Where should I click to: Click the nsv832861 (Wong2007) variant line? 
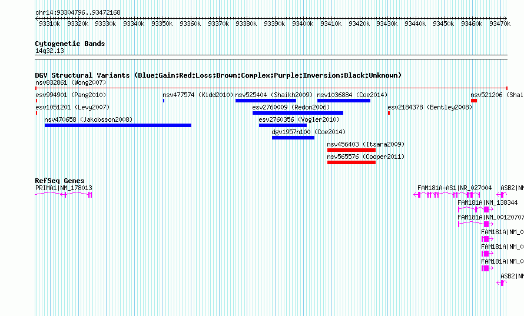[271, 88]
